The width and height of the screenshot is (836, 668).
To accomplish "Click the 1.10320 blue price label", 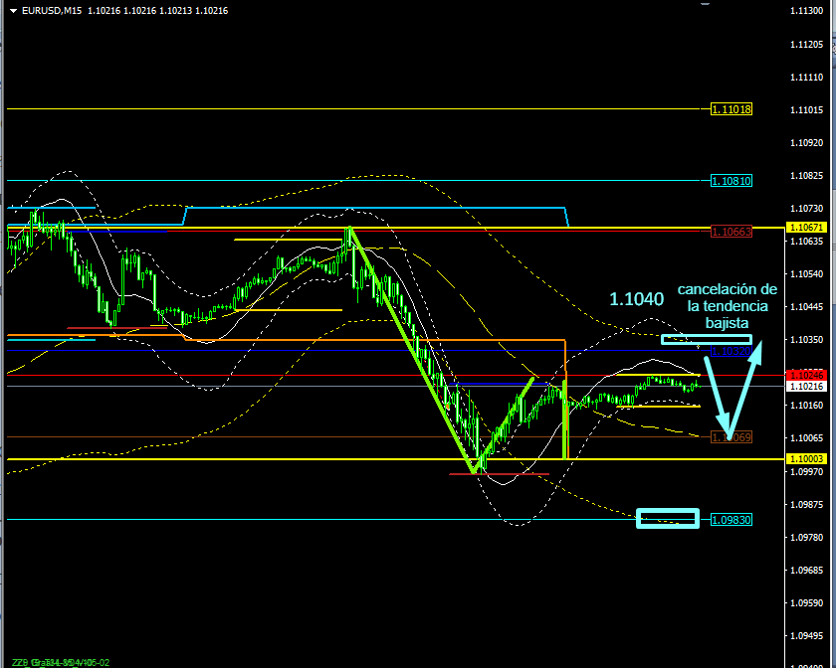I will pyautogui.click(x=730, y=351).
